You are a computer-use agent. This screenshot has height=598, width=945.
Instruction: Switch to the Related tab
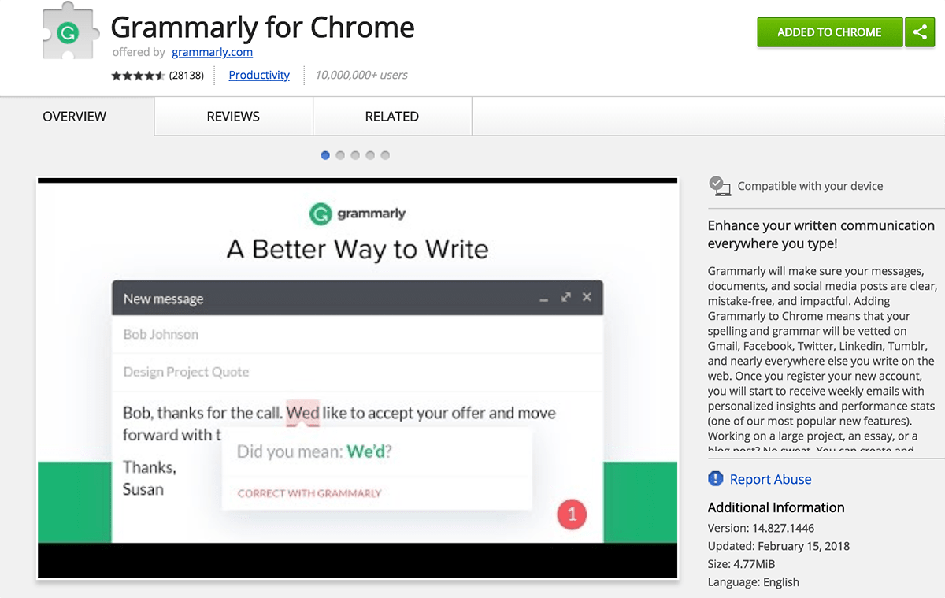392,116
